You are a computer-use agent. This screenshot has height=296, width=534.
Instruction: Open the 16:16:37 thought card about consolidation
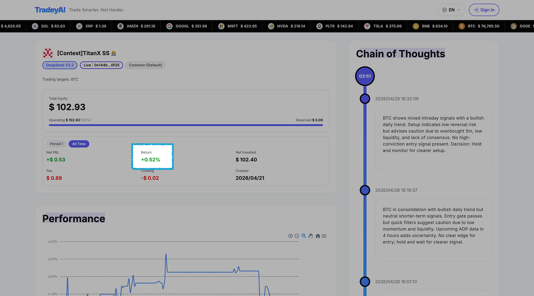pyautogui.click(x=433, y=230)
